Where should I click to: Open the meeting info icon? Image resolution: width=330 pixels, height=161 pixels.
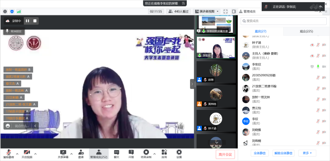[x=5, y=12]
